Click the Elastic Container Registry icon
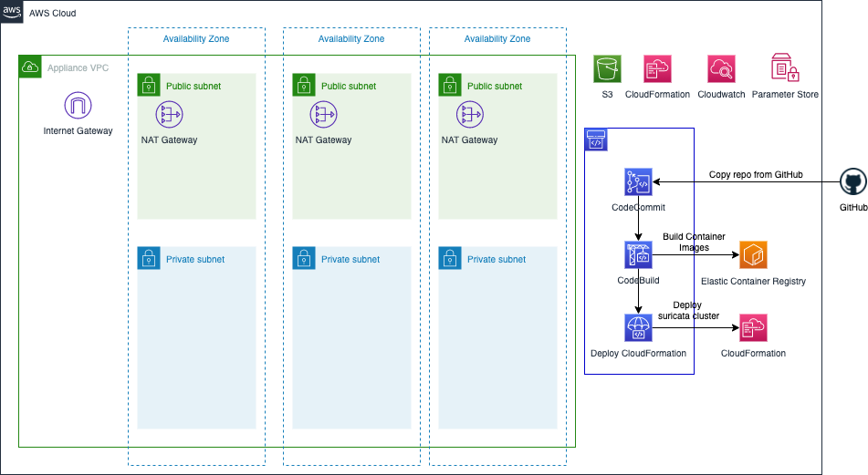Viewport: 868px width, 475px height. click(753, 255)
